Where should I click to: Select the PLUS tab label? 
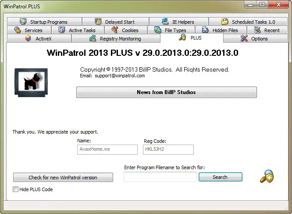(x=196, y=38)
